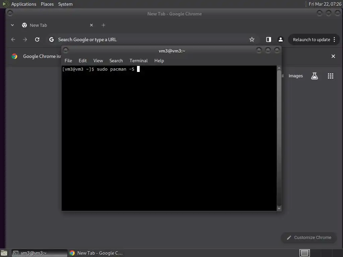
Task: Open the terminal Edit menu
Action: pyautogui.click(x=83, y=61)
